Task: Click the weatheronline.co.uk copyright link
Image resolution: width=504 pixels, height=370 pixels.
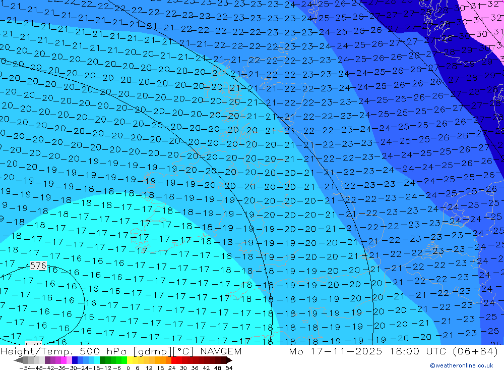Action: (462, 365)
